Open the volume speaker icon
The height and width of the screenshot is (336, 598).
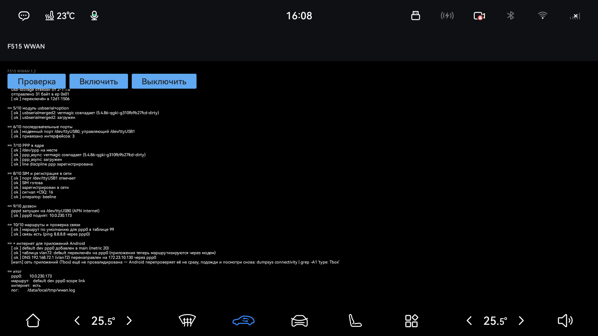coord(565,320)
